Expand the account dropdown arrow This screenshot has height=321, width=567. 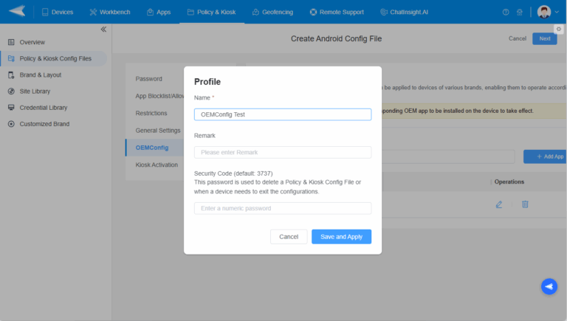pyautogui.click(x=557, y=12)
